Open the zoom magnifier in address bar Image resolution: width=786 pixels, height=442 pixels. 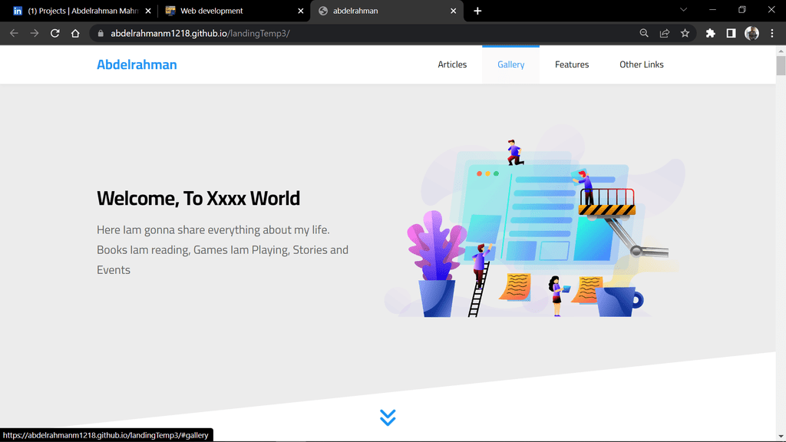tap(644, 33)
